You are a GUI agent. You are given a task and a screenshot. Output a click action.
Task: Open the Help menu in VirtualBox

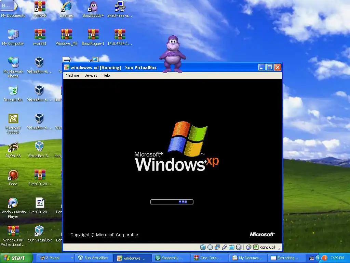tap(106, 75)
